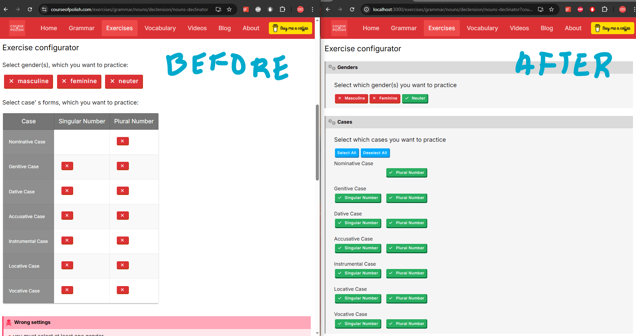Open left browser three-dot menu

[312, 9]
